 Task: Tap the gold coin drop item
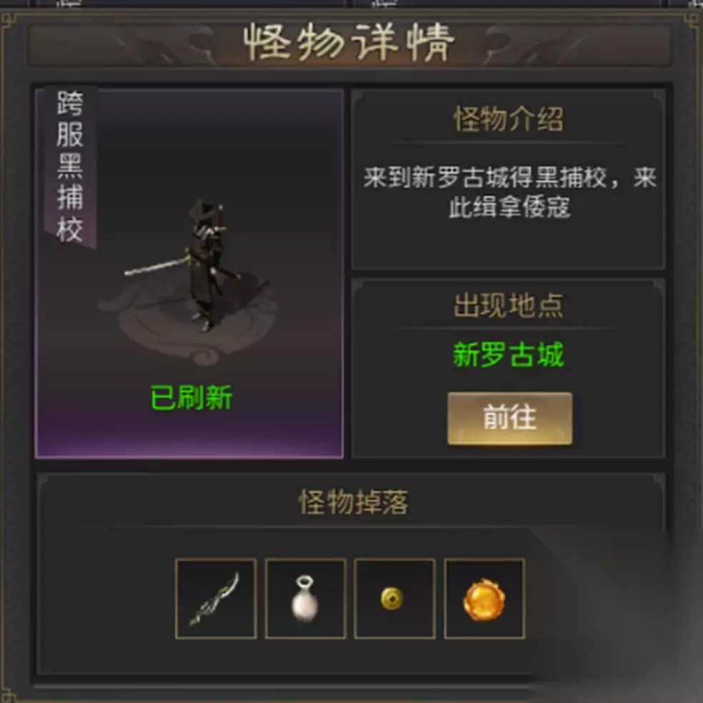(394, 599)
